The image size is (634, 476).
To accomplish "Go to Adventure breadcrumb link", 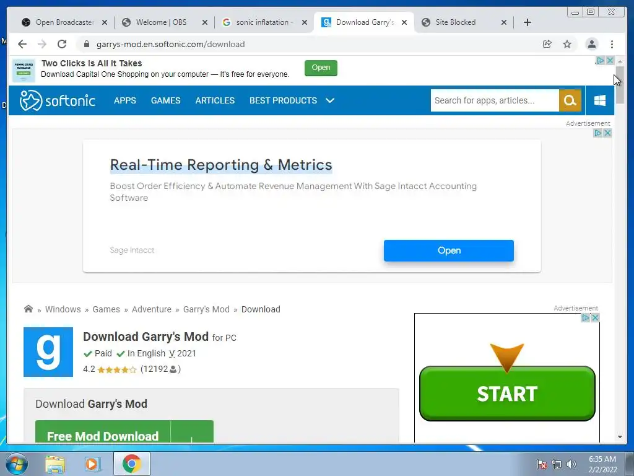I will [x=152, y=309].
